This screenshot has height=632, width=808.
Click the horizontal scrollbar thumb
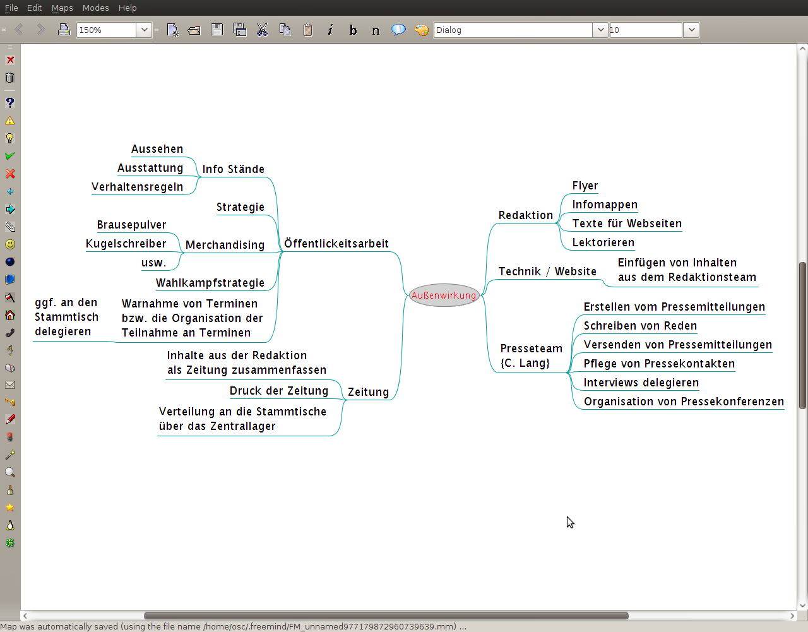click(x=386, y=616)
